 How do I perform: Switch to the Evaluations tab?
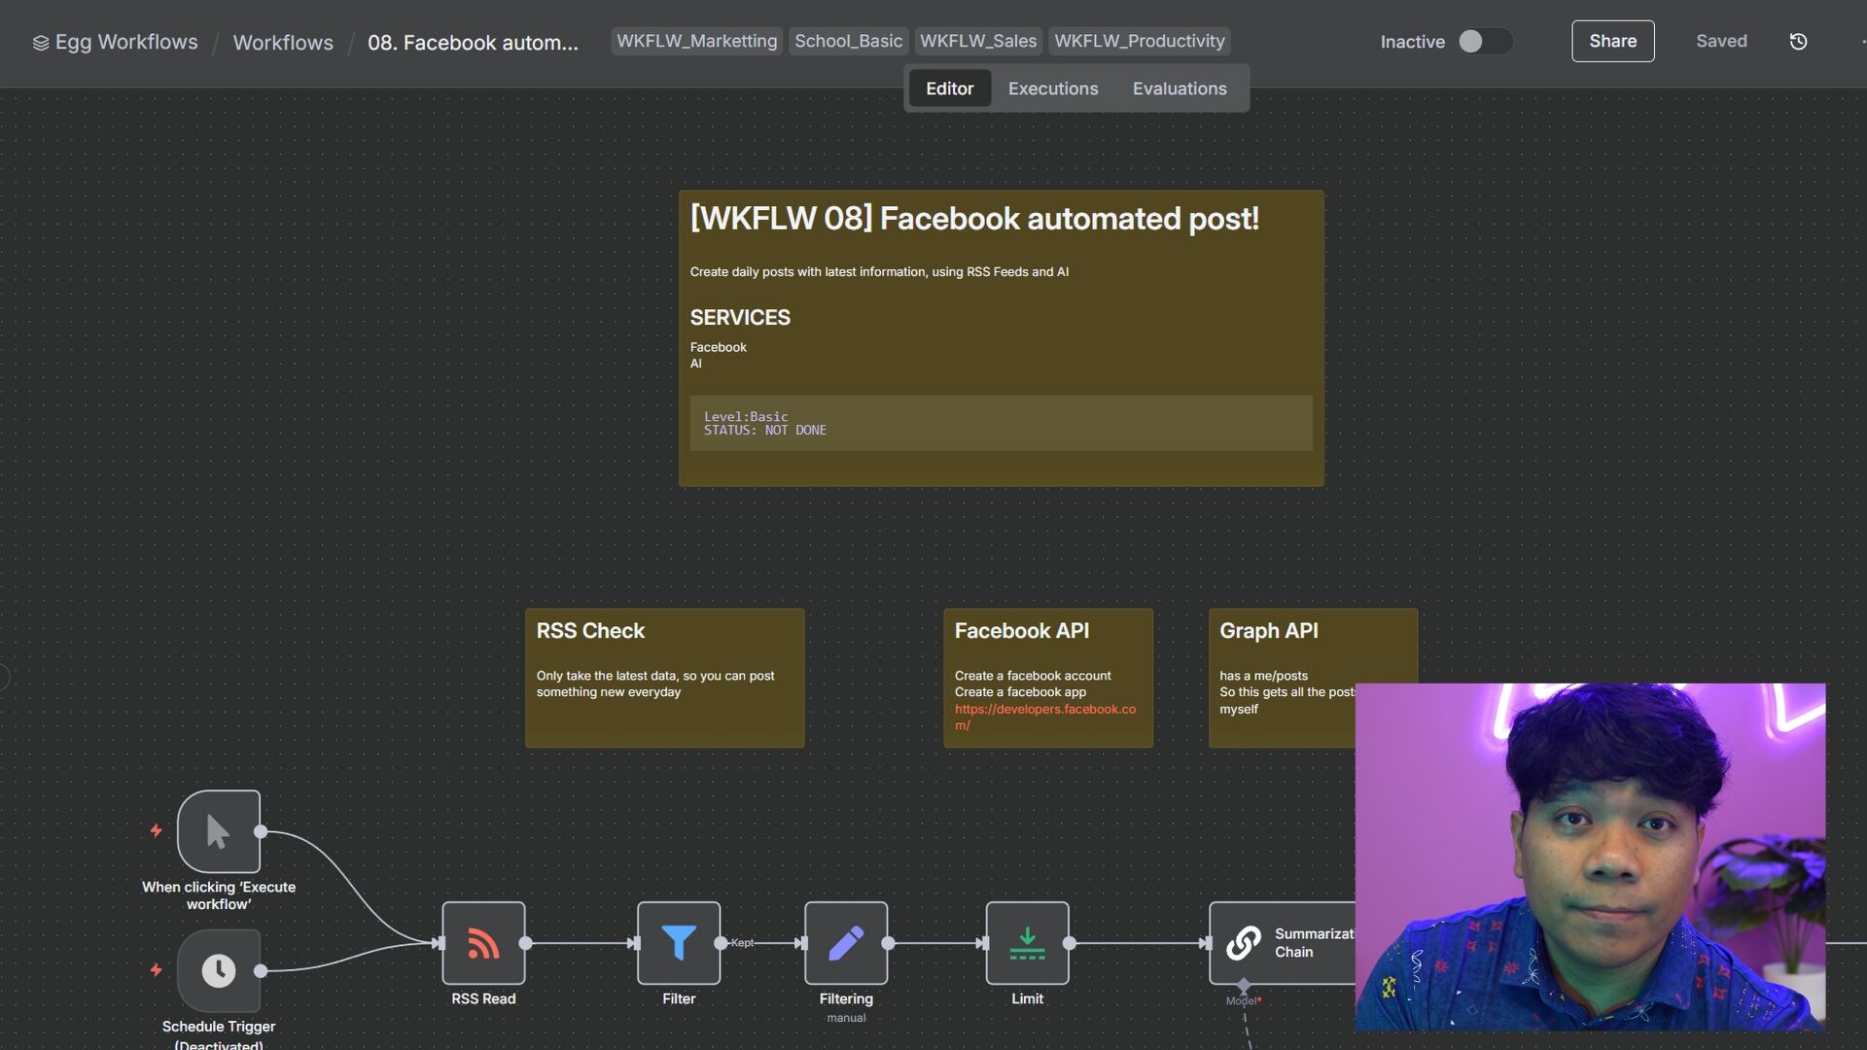pos(1179,88)
